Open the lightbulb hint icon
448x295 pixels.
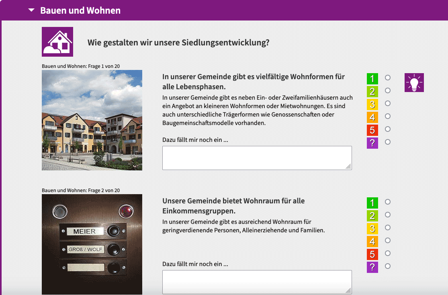tap(414, 83)
